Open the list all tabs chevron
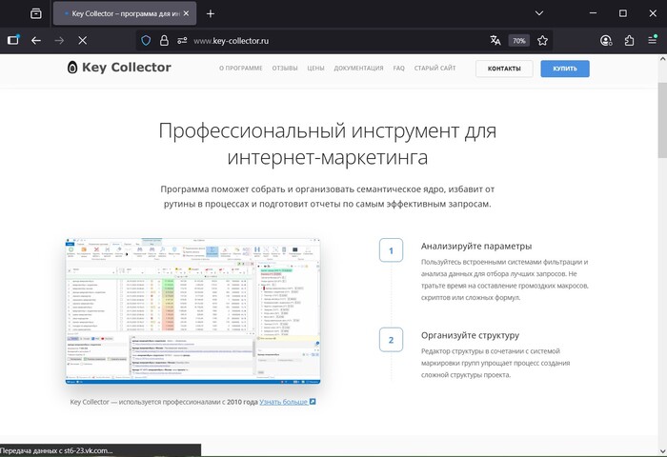667x457 pixels. pos(539,13)
